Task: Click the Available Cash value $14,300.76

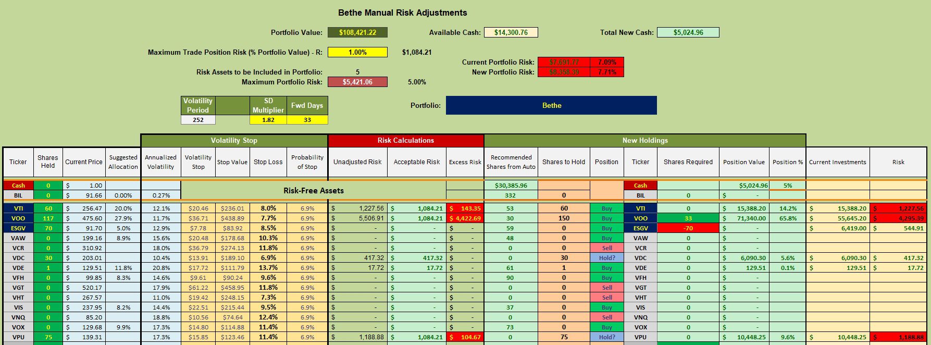Action: pyautogui.click(x=511, y=32)
